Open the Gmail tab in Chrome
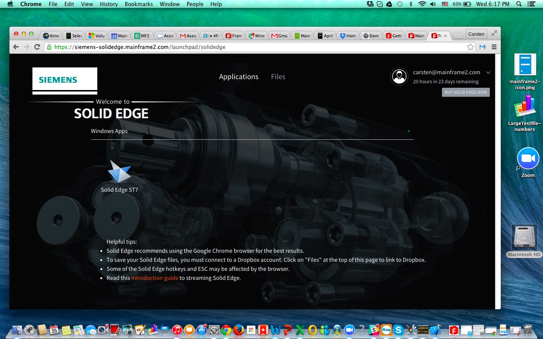543x339 pixels. coord(279,35)
